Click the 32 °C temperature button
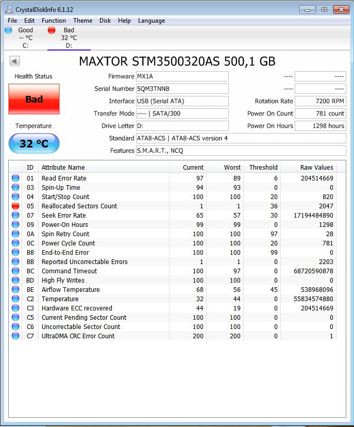Screen dimensions: 354x427 coord(34,143)
